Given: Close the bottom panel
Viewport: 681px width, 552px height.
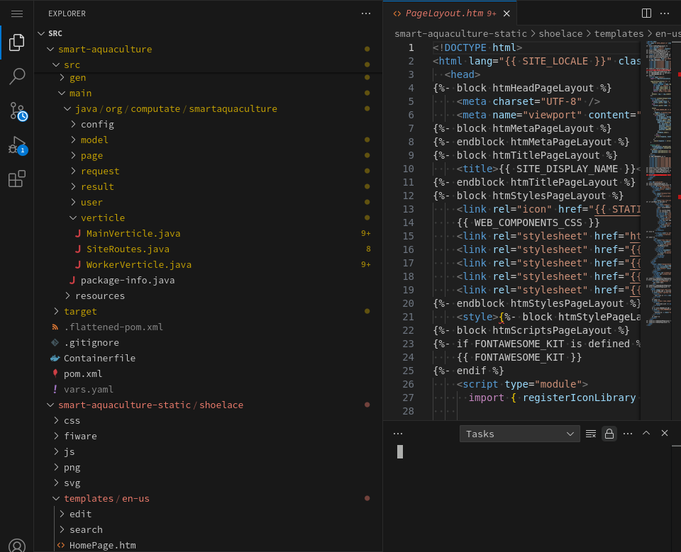Looking at the screenshot, I should [665, 433].
